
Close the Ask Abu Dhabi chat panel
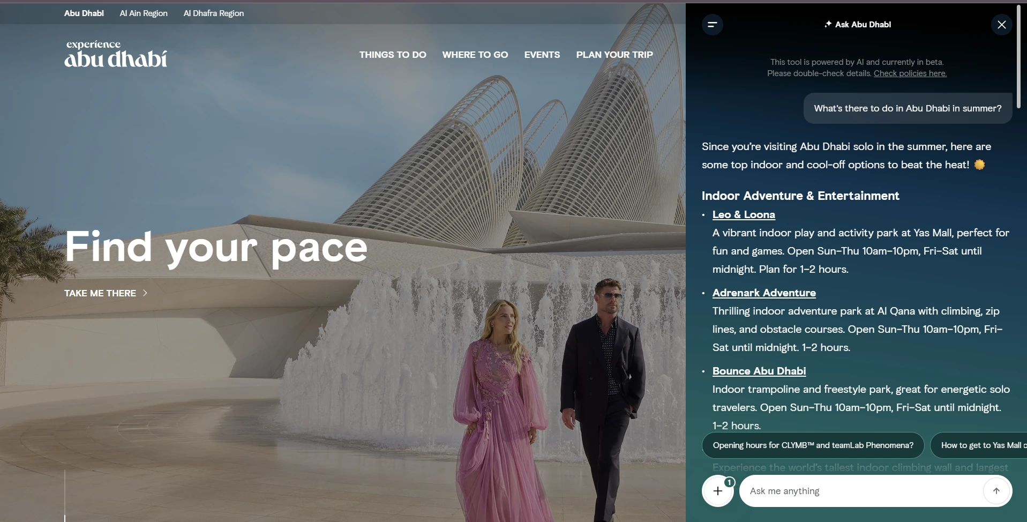coord(1001,25)
